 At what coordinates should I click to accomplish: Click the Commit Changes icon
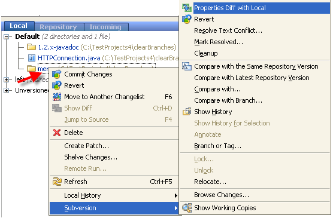coord(57,74)
